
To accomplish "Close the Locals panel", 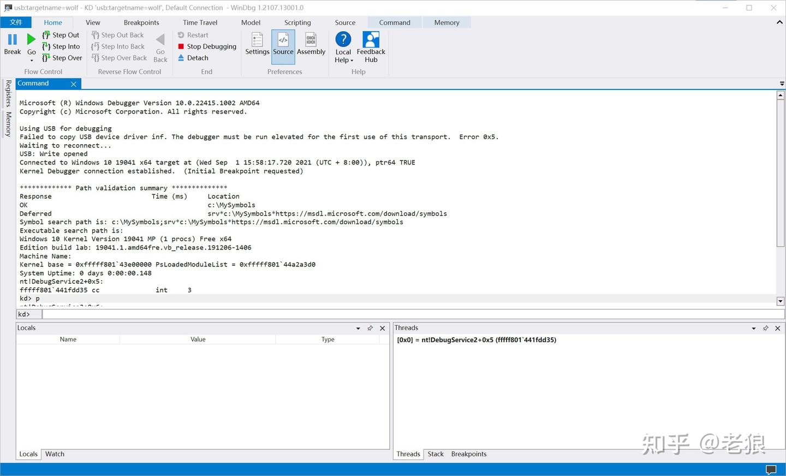I will tap(383, 328).
